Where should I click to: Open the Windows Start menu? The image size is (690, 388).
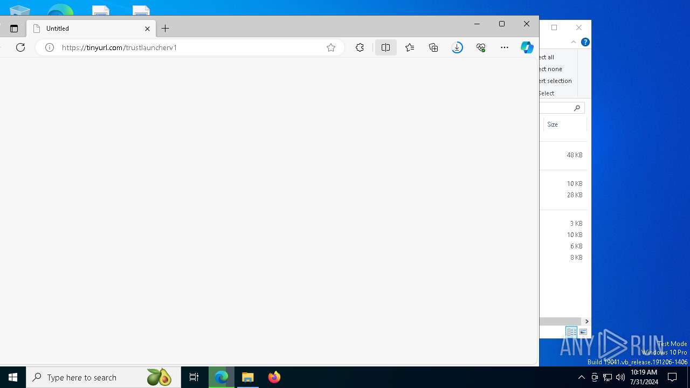click(13, 377)
